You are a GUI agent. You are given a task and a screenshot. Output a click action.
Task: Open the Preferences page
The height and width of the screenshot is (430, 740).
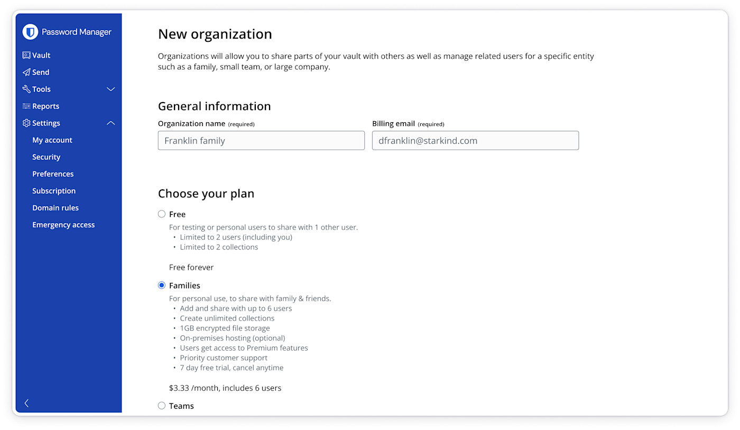53,173
